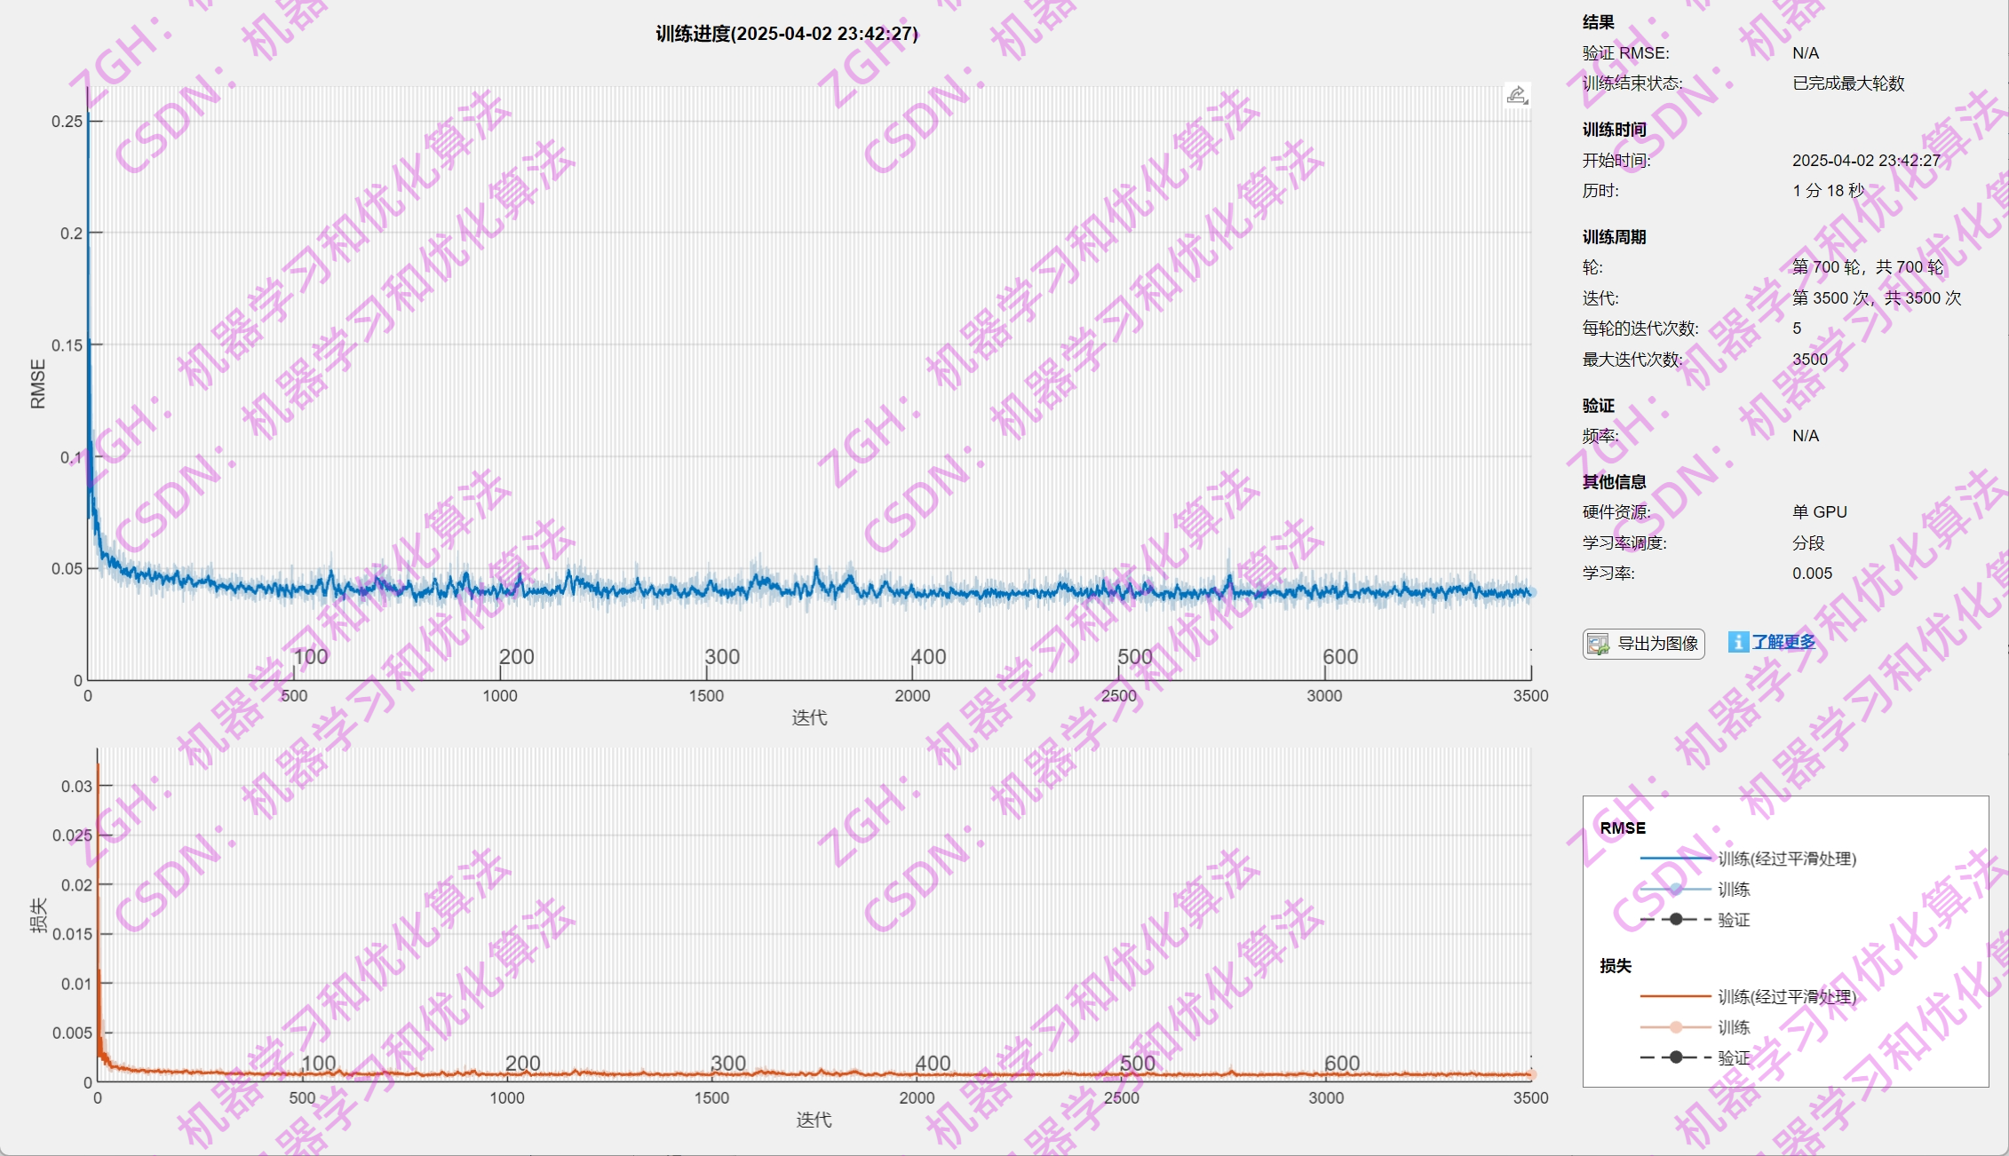Screen dimensions: 2009x1156
Task: Open the axes export toolbar icon on RMSE plot
Action: coord(1517,95)
